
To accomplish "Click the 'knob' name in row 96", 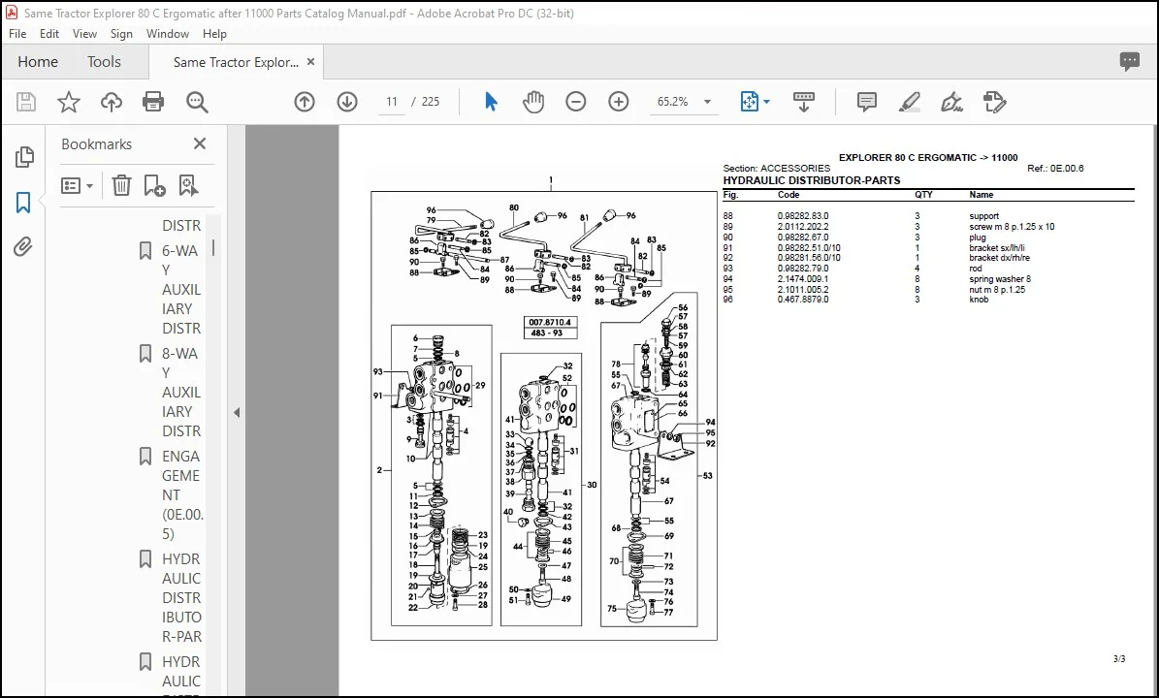I will click(979, 300).
